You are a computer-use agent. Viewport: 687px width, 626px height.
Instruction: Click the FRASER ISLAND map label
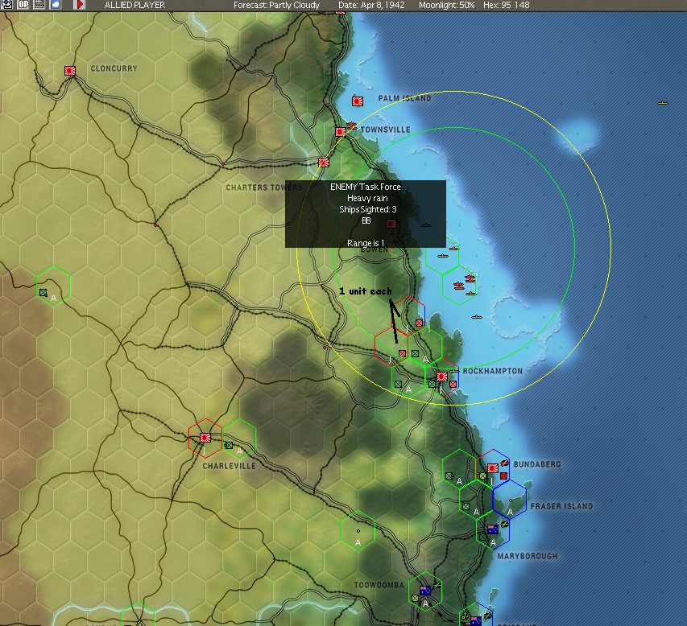pyautogui.click(x=561, y=506)
